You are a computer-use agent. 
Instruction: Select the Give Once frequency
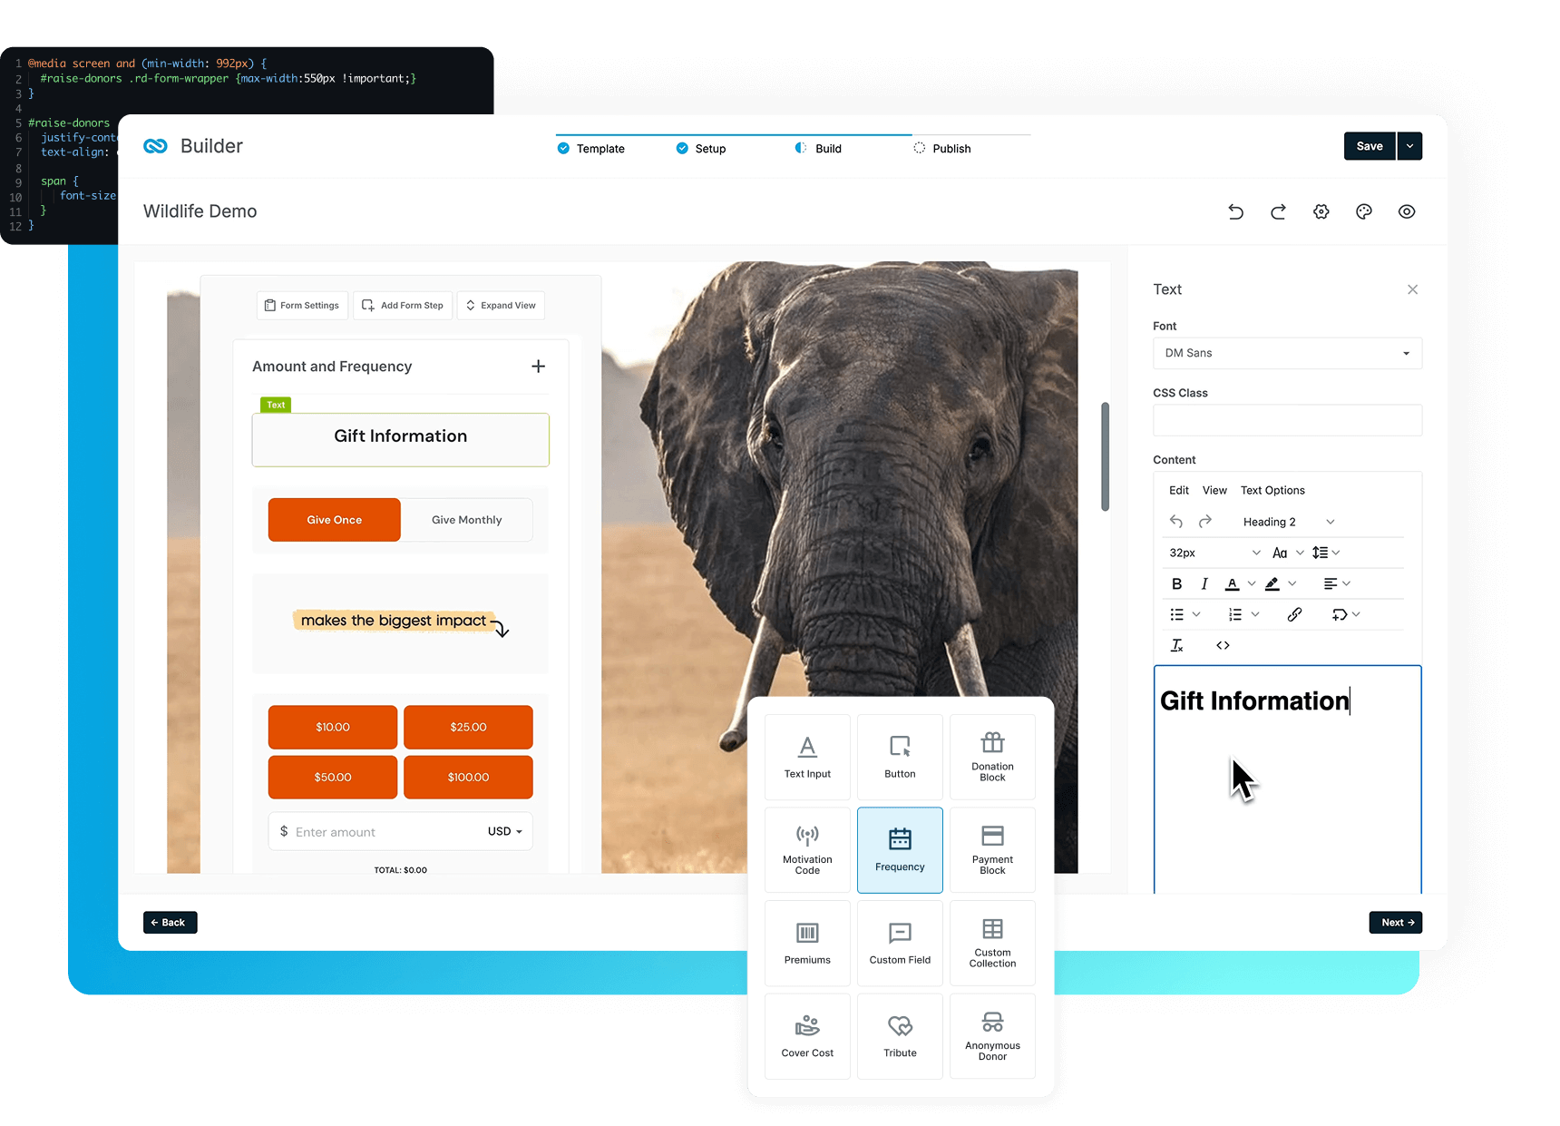point(334,520)
